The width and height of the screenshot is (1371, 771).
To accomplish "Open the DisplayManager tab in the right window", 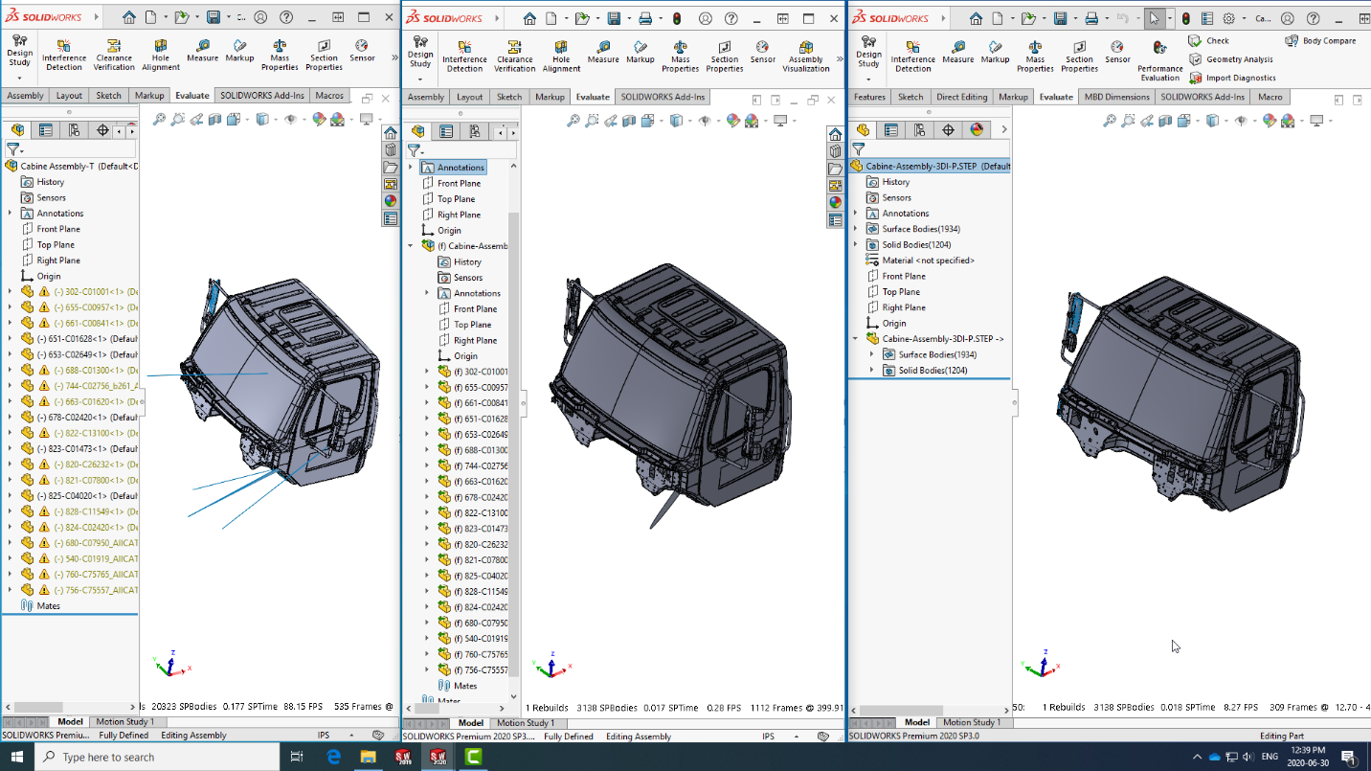I will click(x=977, y=130).
